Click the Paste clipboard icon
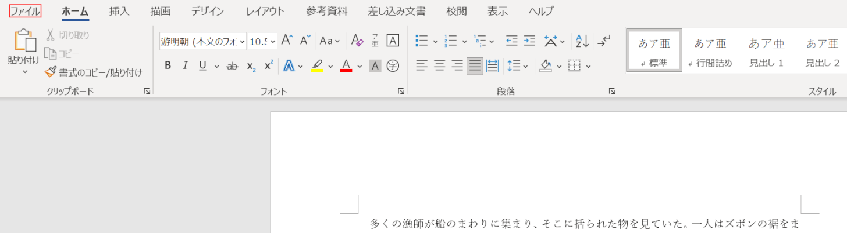Image resolution: width=847 pixels, height=233 pixels. (x=24, y=41)
